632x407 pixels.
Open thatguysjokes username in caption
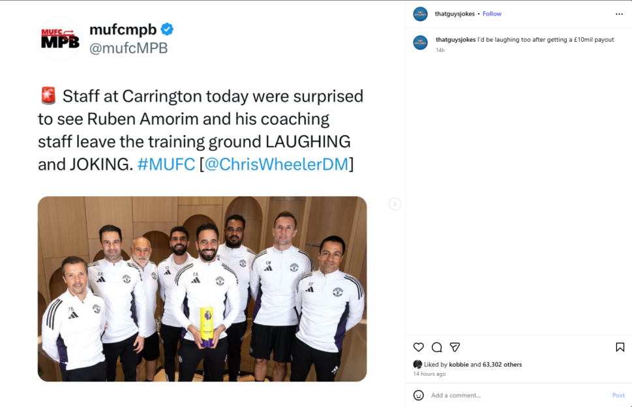[455, 40]
